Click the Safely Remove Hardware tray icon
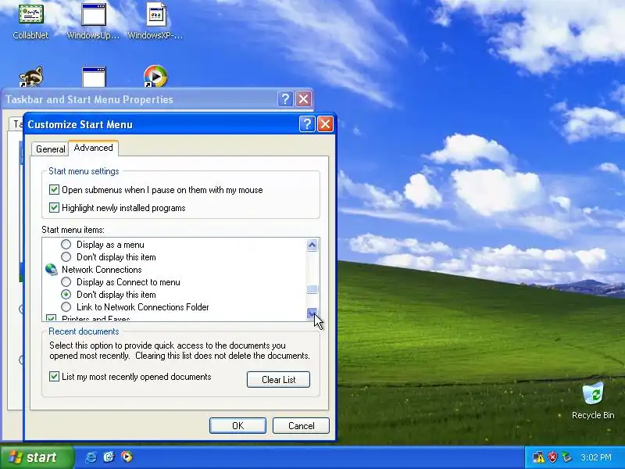The width and height of the screenshot is (625, 469). tap(566, 457)
